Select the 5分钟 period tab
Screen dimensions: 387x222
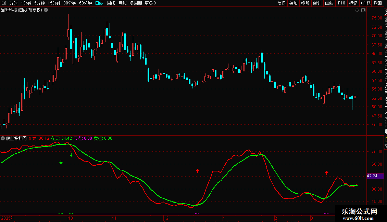(39, 3)
